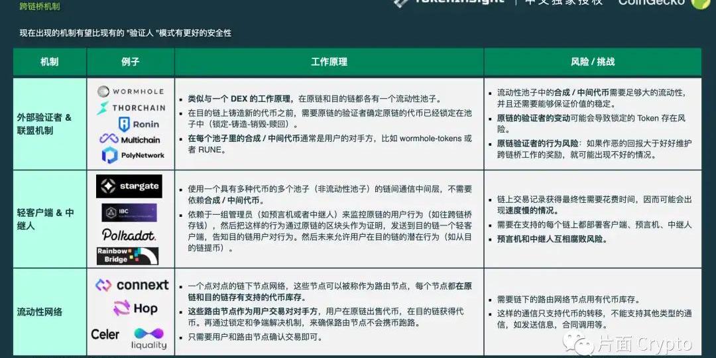Click the risk bullet 预言机和中继人互相腐败风险

(548, 239)
